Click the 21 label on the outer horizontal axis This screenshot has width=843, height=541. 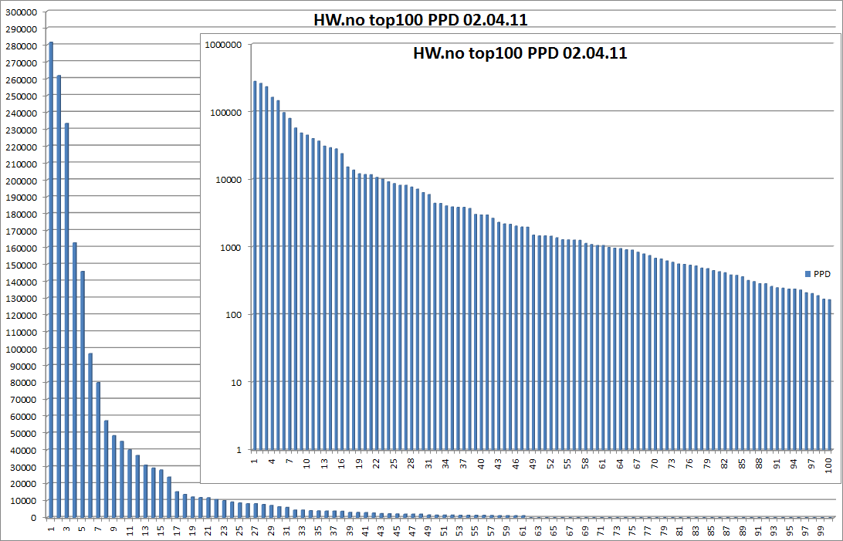(x=208, y=531)
